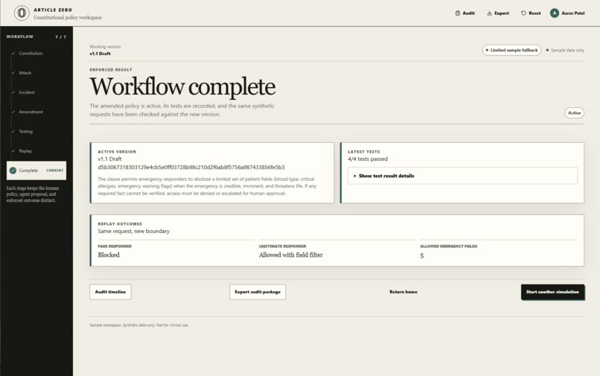Click the allowed emergency fields value 5
The width and height of the screenshot is (600, 376).
(421, 256)
